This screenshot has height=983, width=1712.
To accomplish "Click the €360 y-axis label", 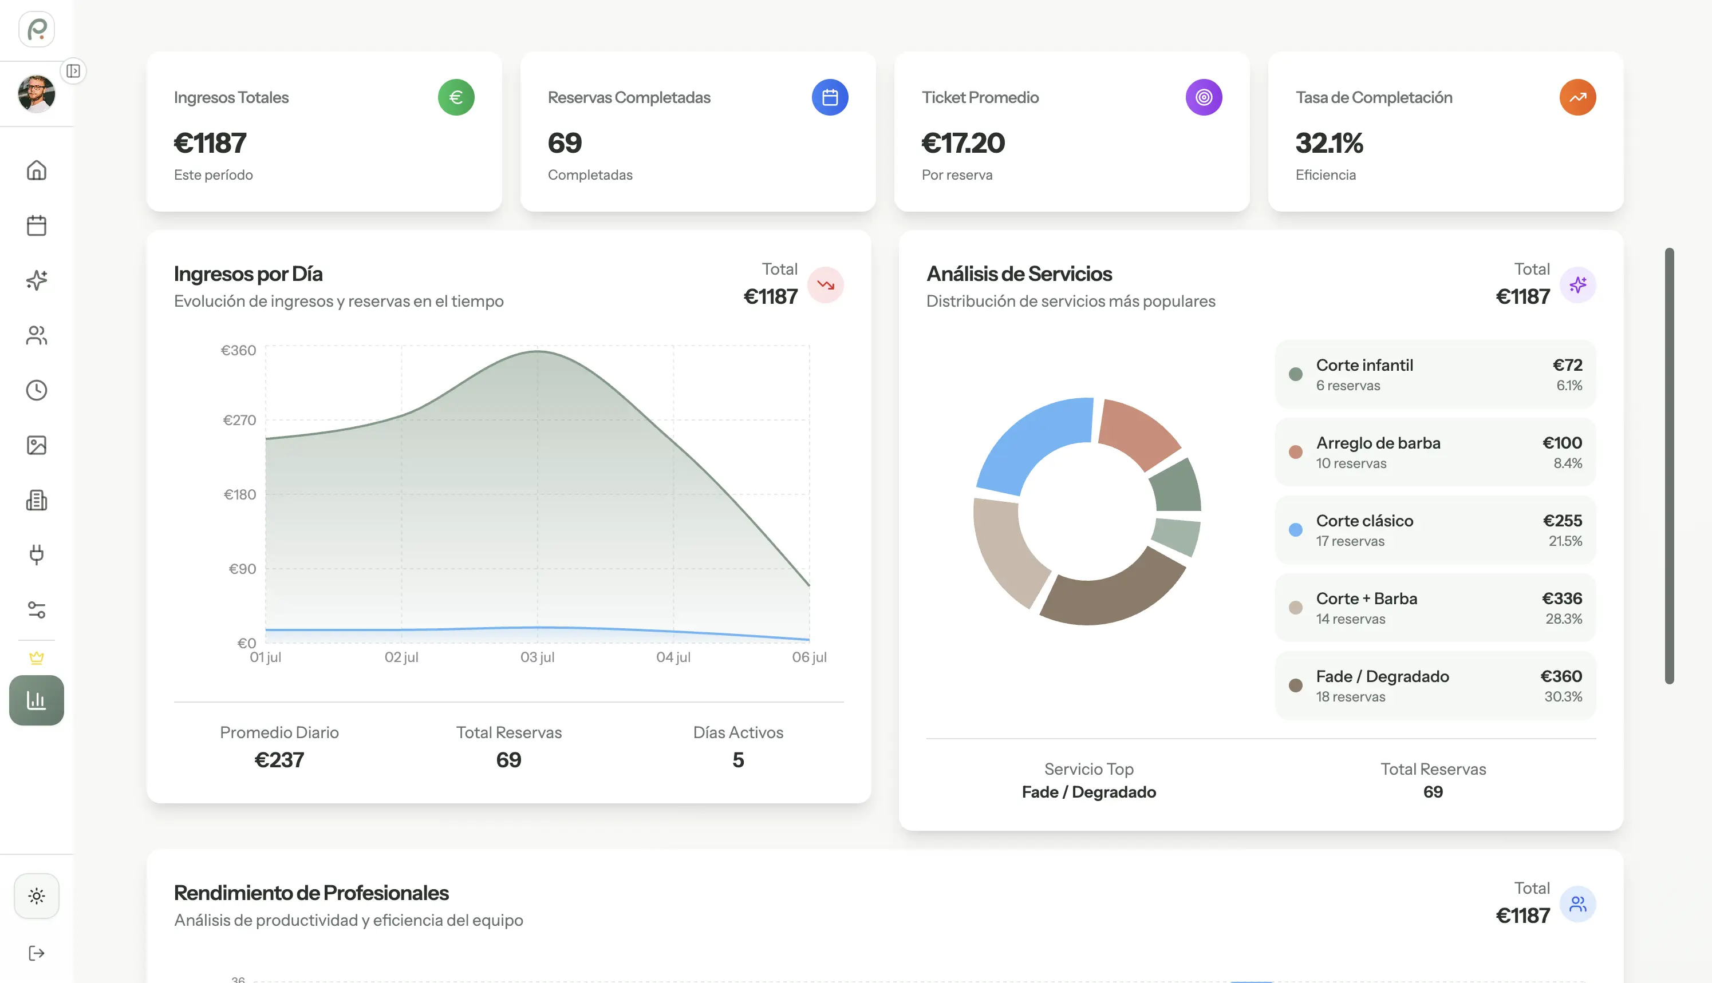I will (x=239, y=350).
